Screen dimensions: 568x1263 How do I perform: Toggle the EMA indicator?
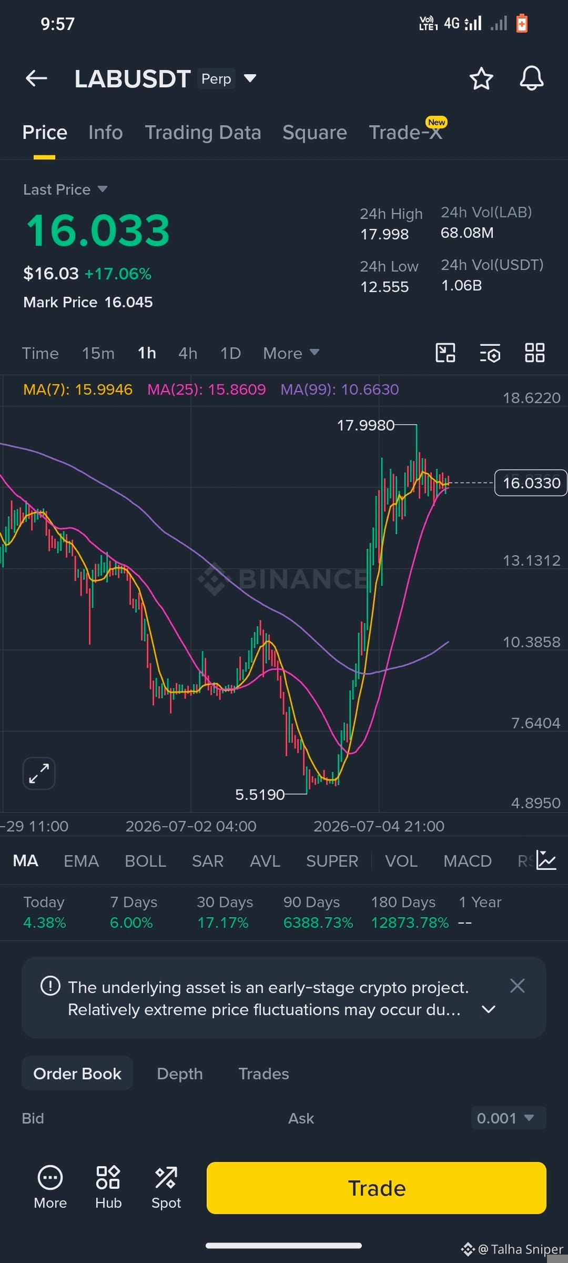pyautogui.click(x=81, y=861)
